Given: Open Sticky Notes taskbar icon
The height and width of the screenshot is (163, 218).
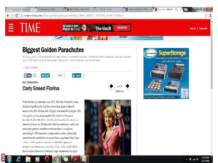Looking at the screenshot, I should click(x=66, y=159).
